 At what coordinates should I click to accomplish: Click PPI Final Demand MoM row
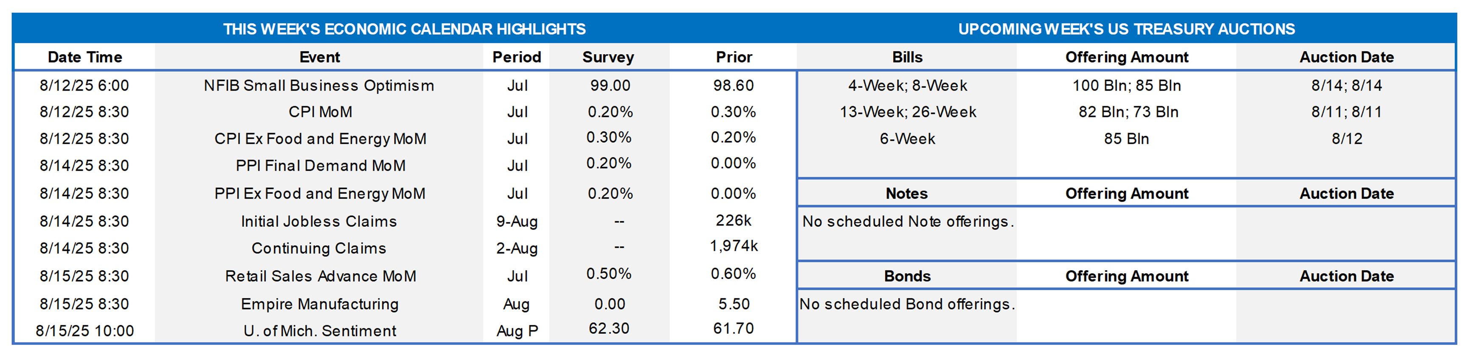point(320,165)
